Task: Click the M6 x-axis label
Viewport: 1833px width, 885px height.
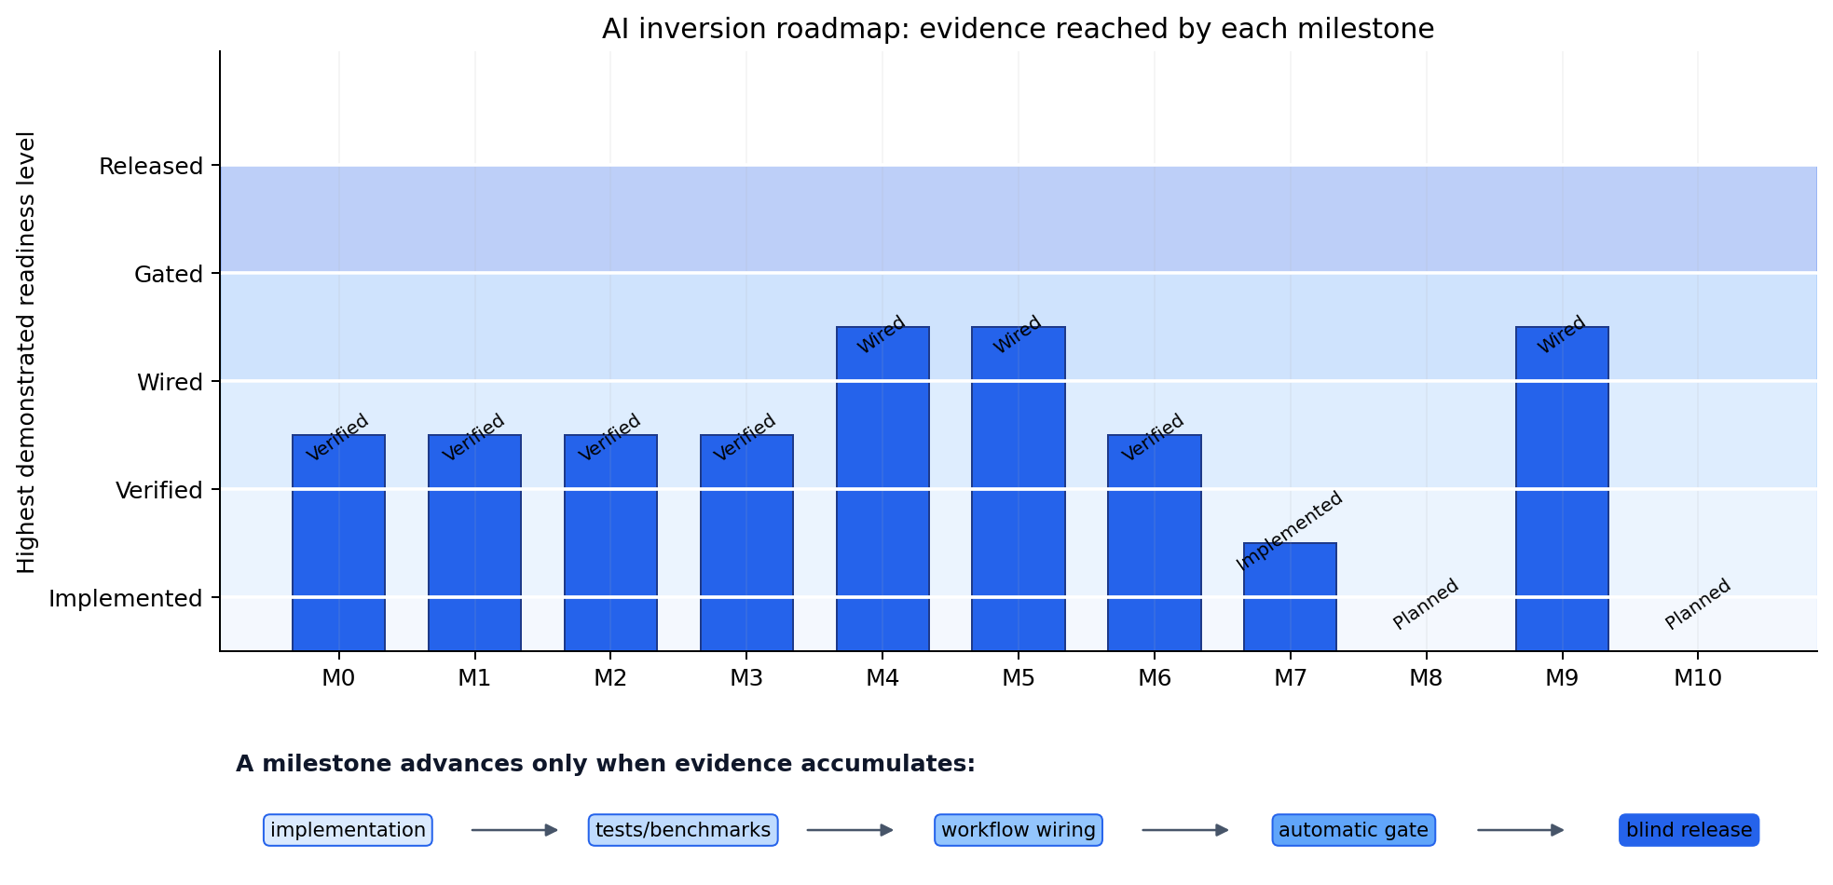Action: 1155,678
